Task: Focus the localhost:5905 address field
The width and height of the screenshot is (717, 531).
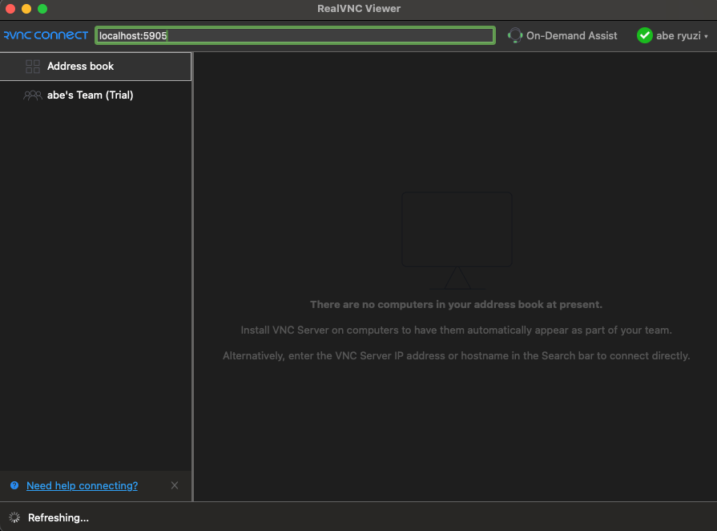Action: [x=295, y=36]
